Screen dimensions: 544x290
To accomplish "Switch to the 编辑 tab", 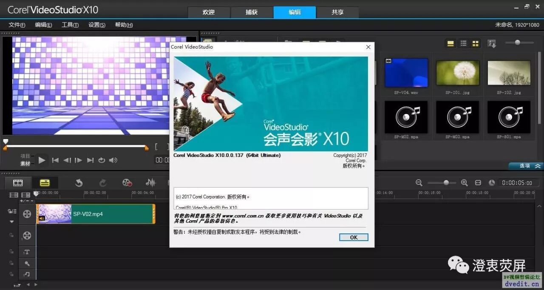I will click(x=295, y=12).
